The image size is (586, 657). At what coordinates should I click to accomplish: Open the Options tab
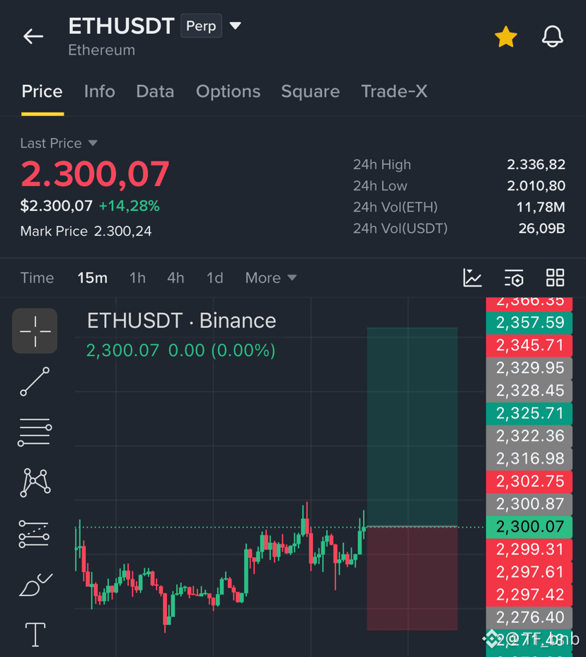tap(229, 91)
